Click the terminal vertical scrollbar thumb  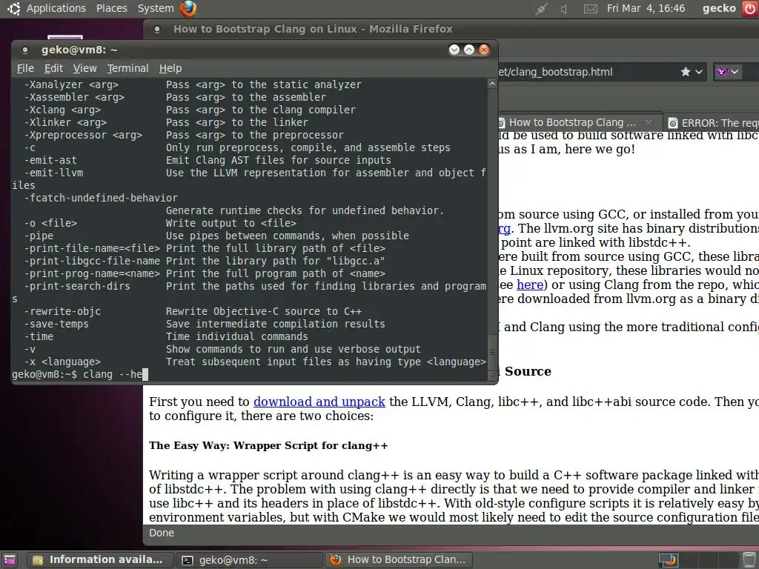point(492,352)
